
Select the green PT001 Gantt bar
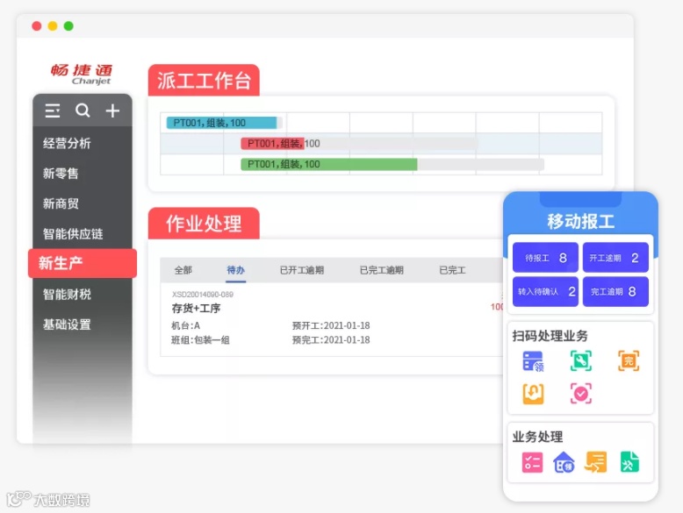(329, 164)
